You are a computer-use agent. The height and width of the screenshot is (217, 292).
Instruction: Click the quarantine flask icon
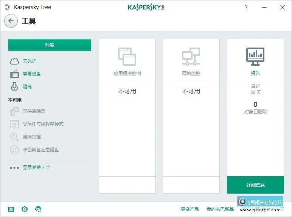coord(14,86)
